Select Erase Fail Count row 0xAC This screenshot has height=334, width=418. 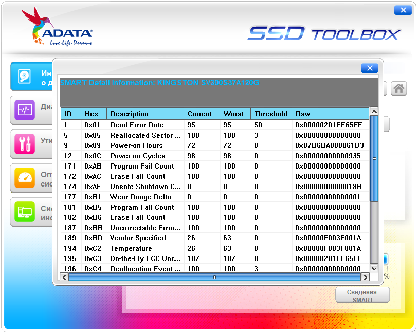pos(215,176)
